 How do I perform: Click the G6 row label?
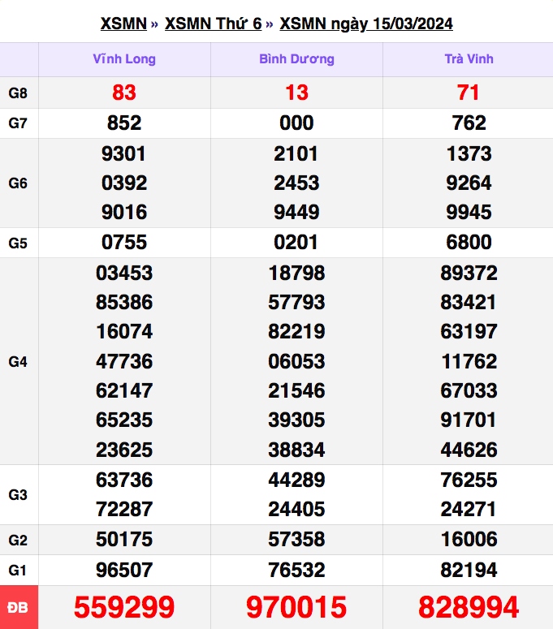click(18, 183)
